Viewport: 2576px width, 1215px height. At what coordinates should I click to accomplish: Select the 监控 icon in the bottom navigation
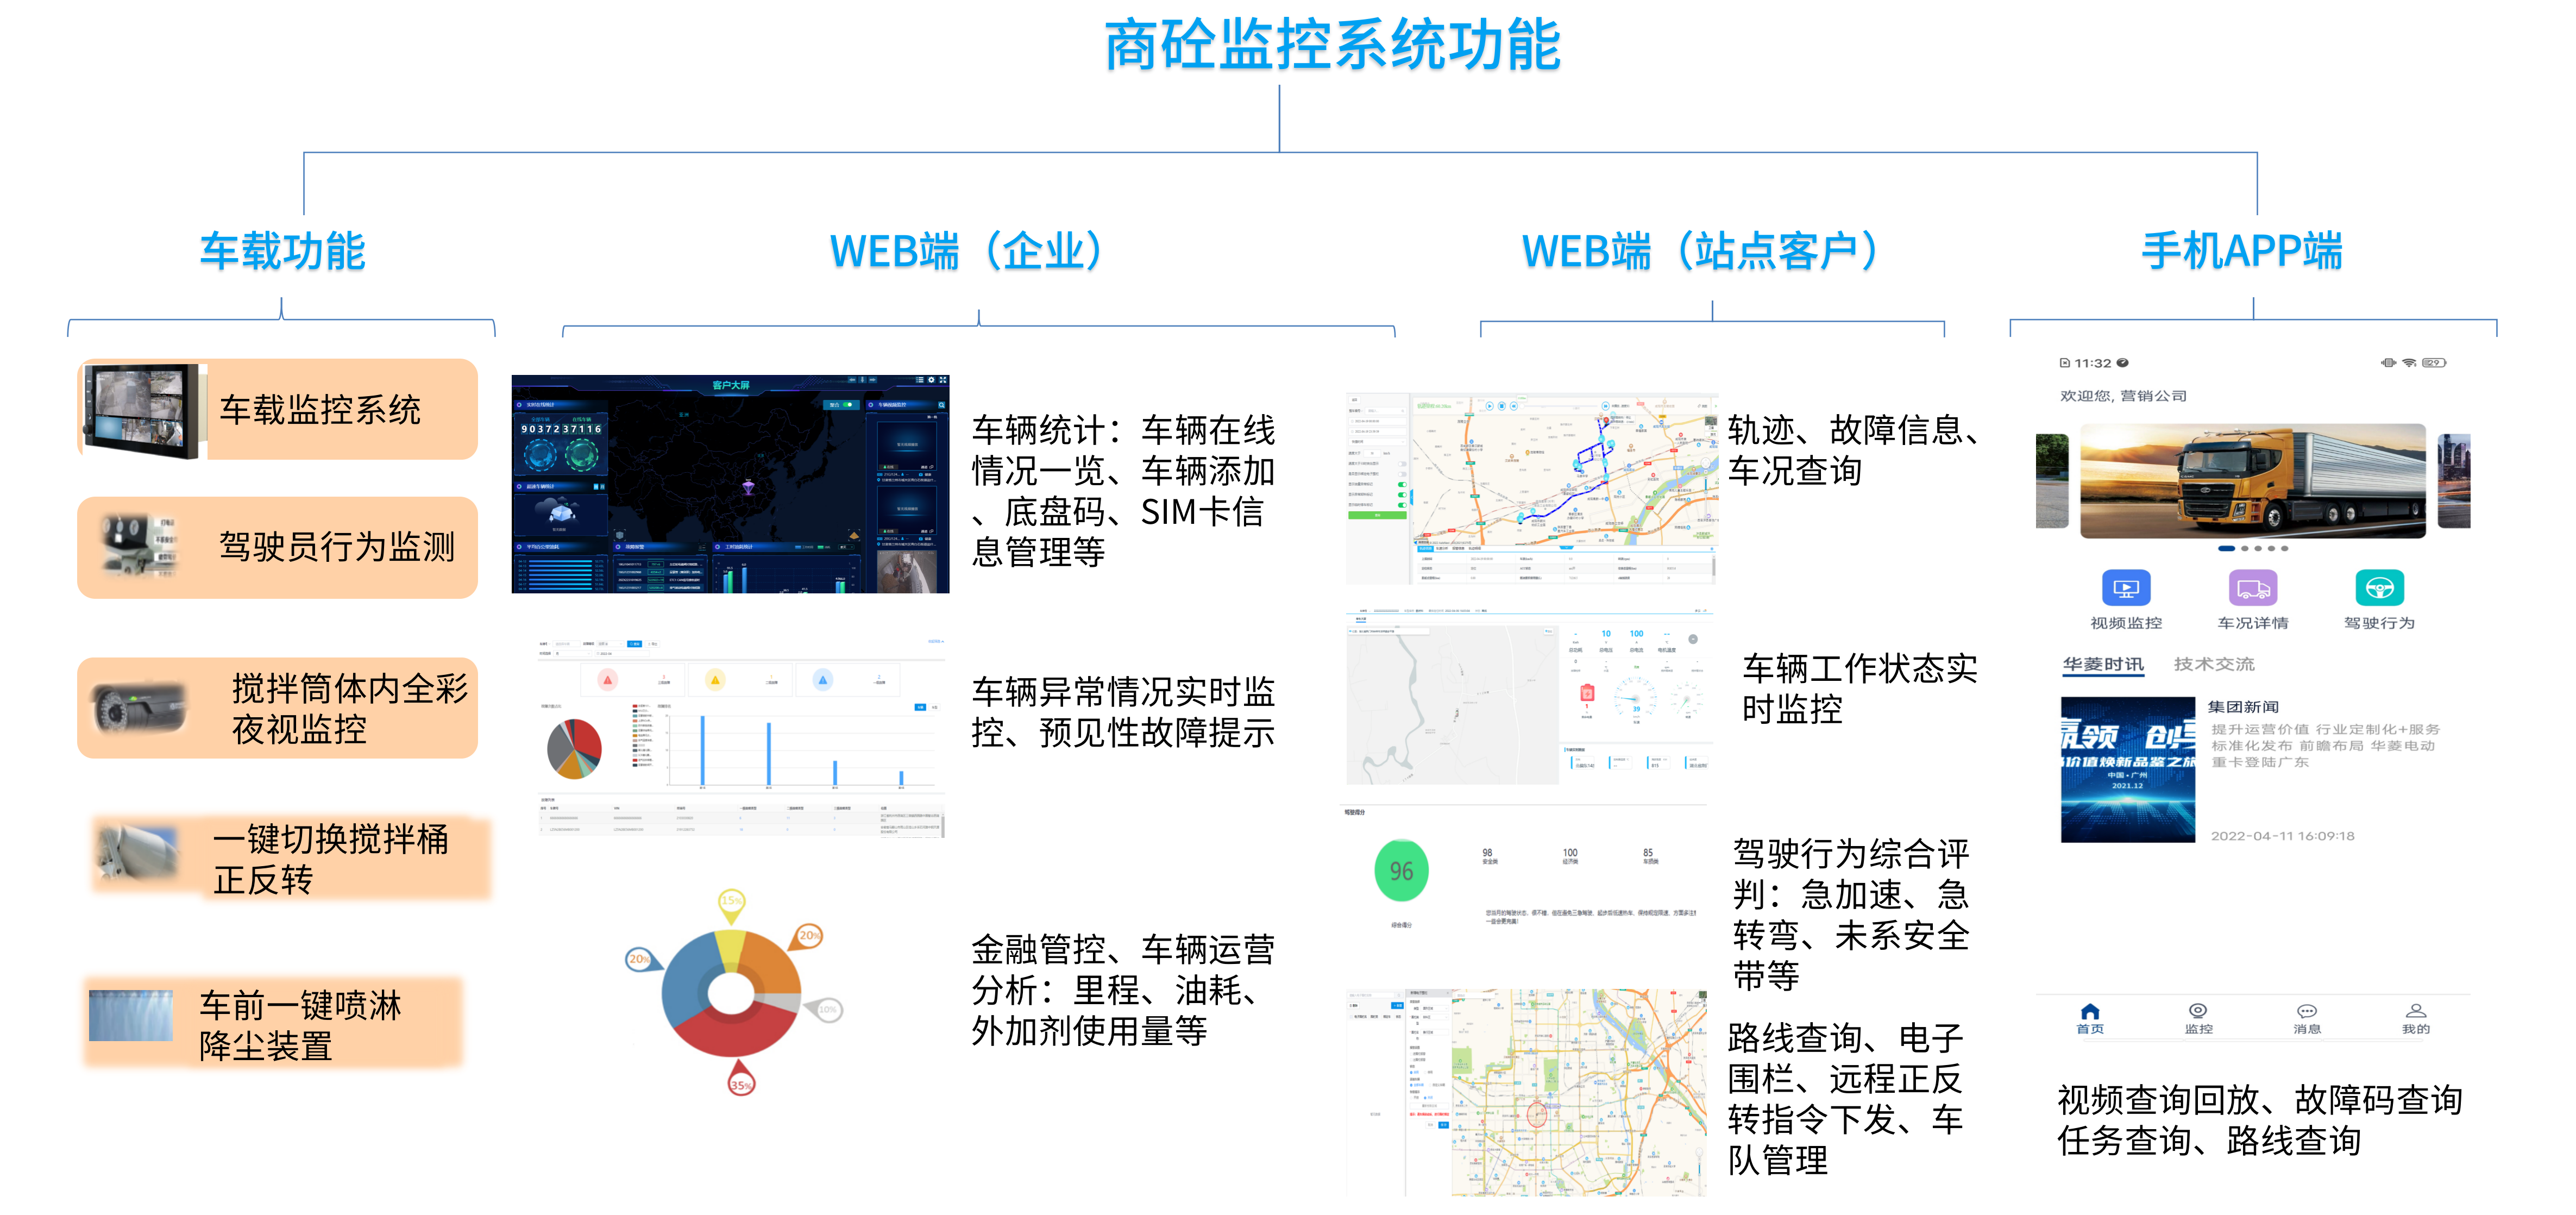click(x=2199, y=1011)
